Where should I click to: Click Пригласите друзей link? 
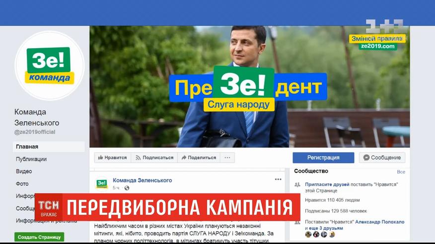(x=327, y=184)
